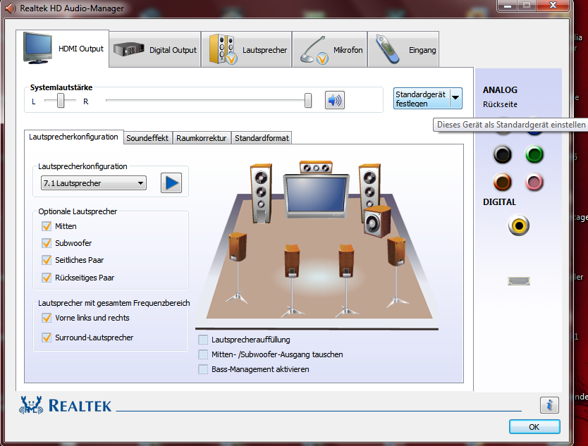Screen dimensions: 588x446
Task: Close the Realtek HD Audio-Manager window
Action: (x=553, y=5)
